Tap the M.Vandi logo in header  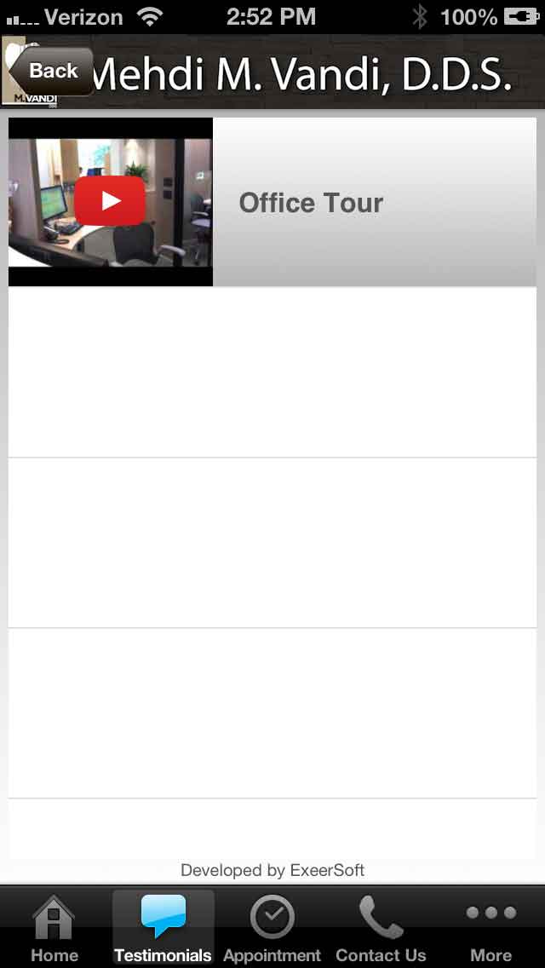click(30, 71)
